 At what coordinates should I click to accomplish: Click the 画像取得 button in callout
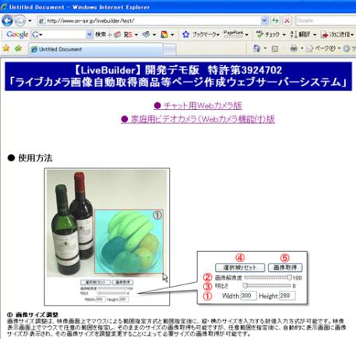[x=285, y=267]
